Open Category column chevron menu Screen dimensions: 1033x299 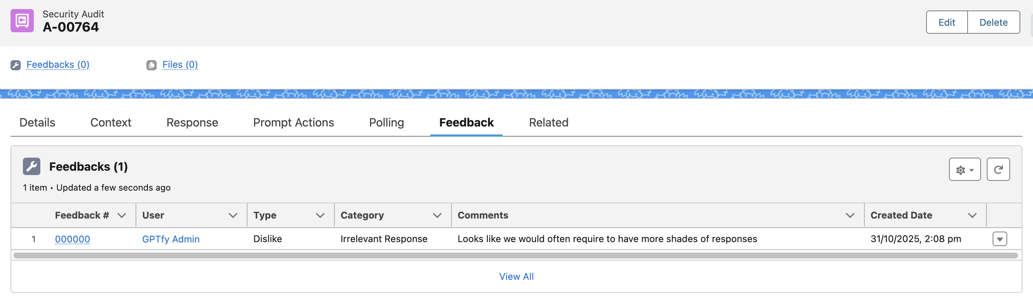tap(437, 215)
